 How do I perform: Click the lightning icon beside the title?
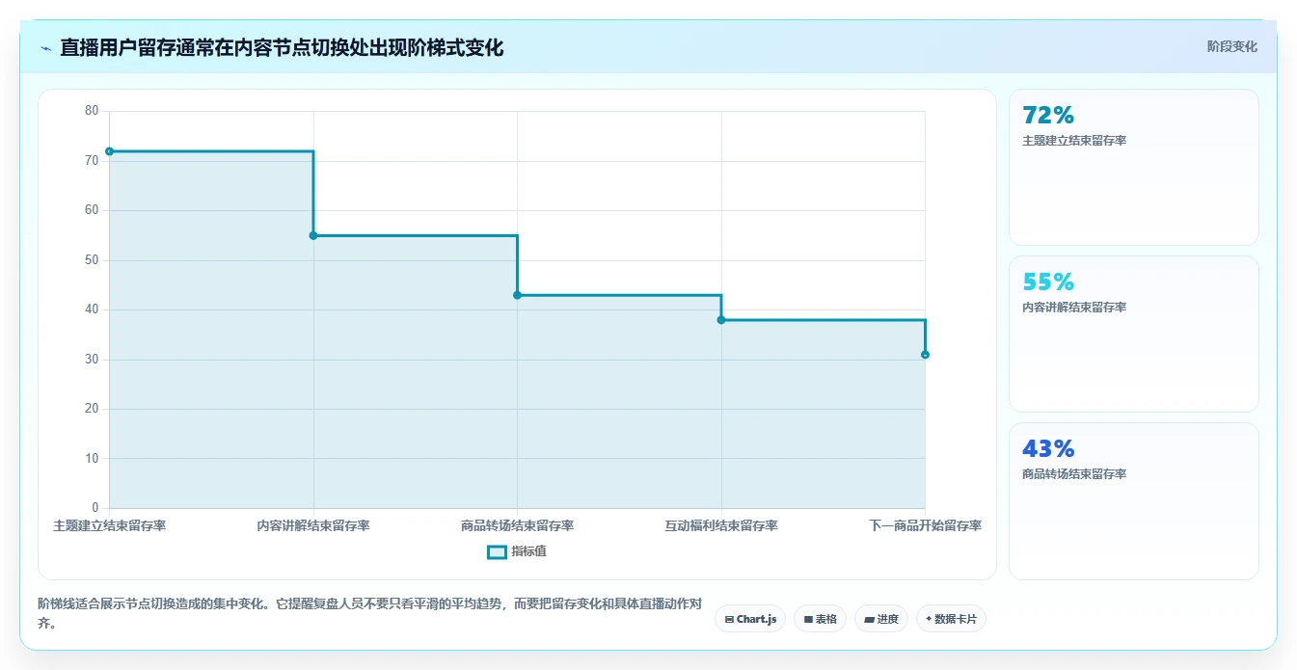coord(45,48)
